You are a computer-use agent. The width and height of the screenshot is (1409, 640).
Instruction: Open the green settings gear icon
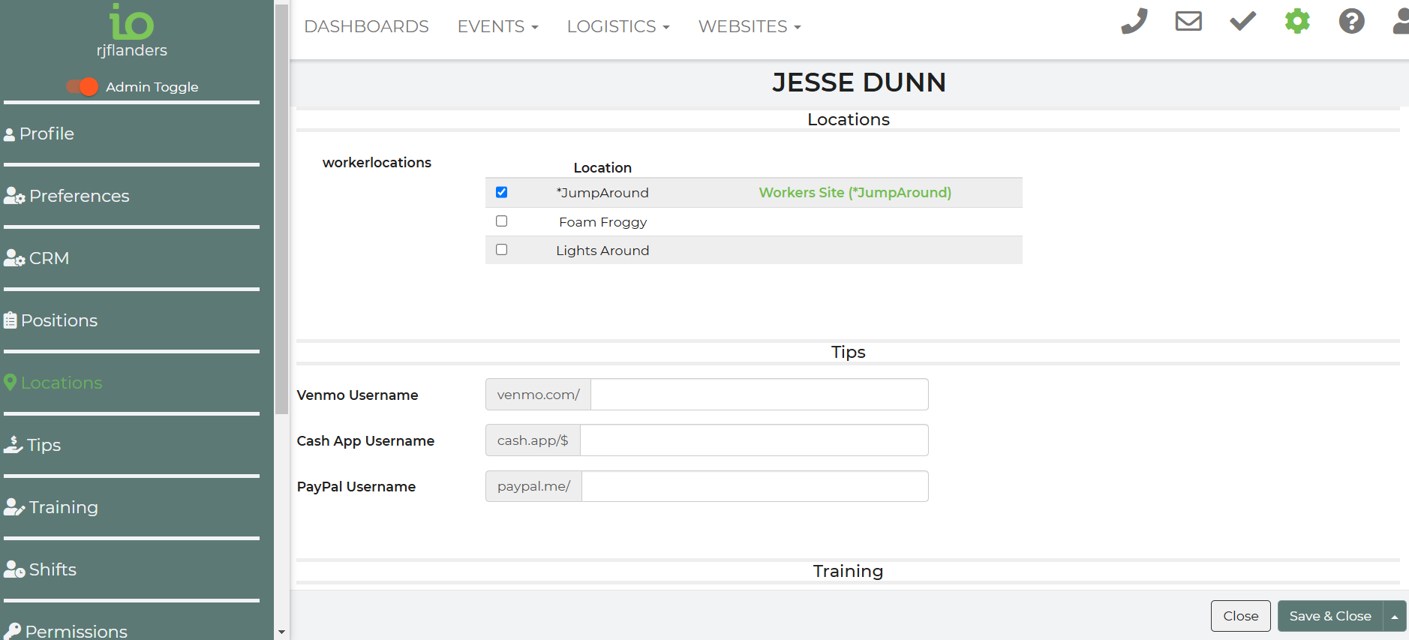coord(1297,21)
